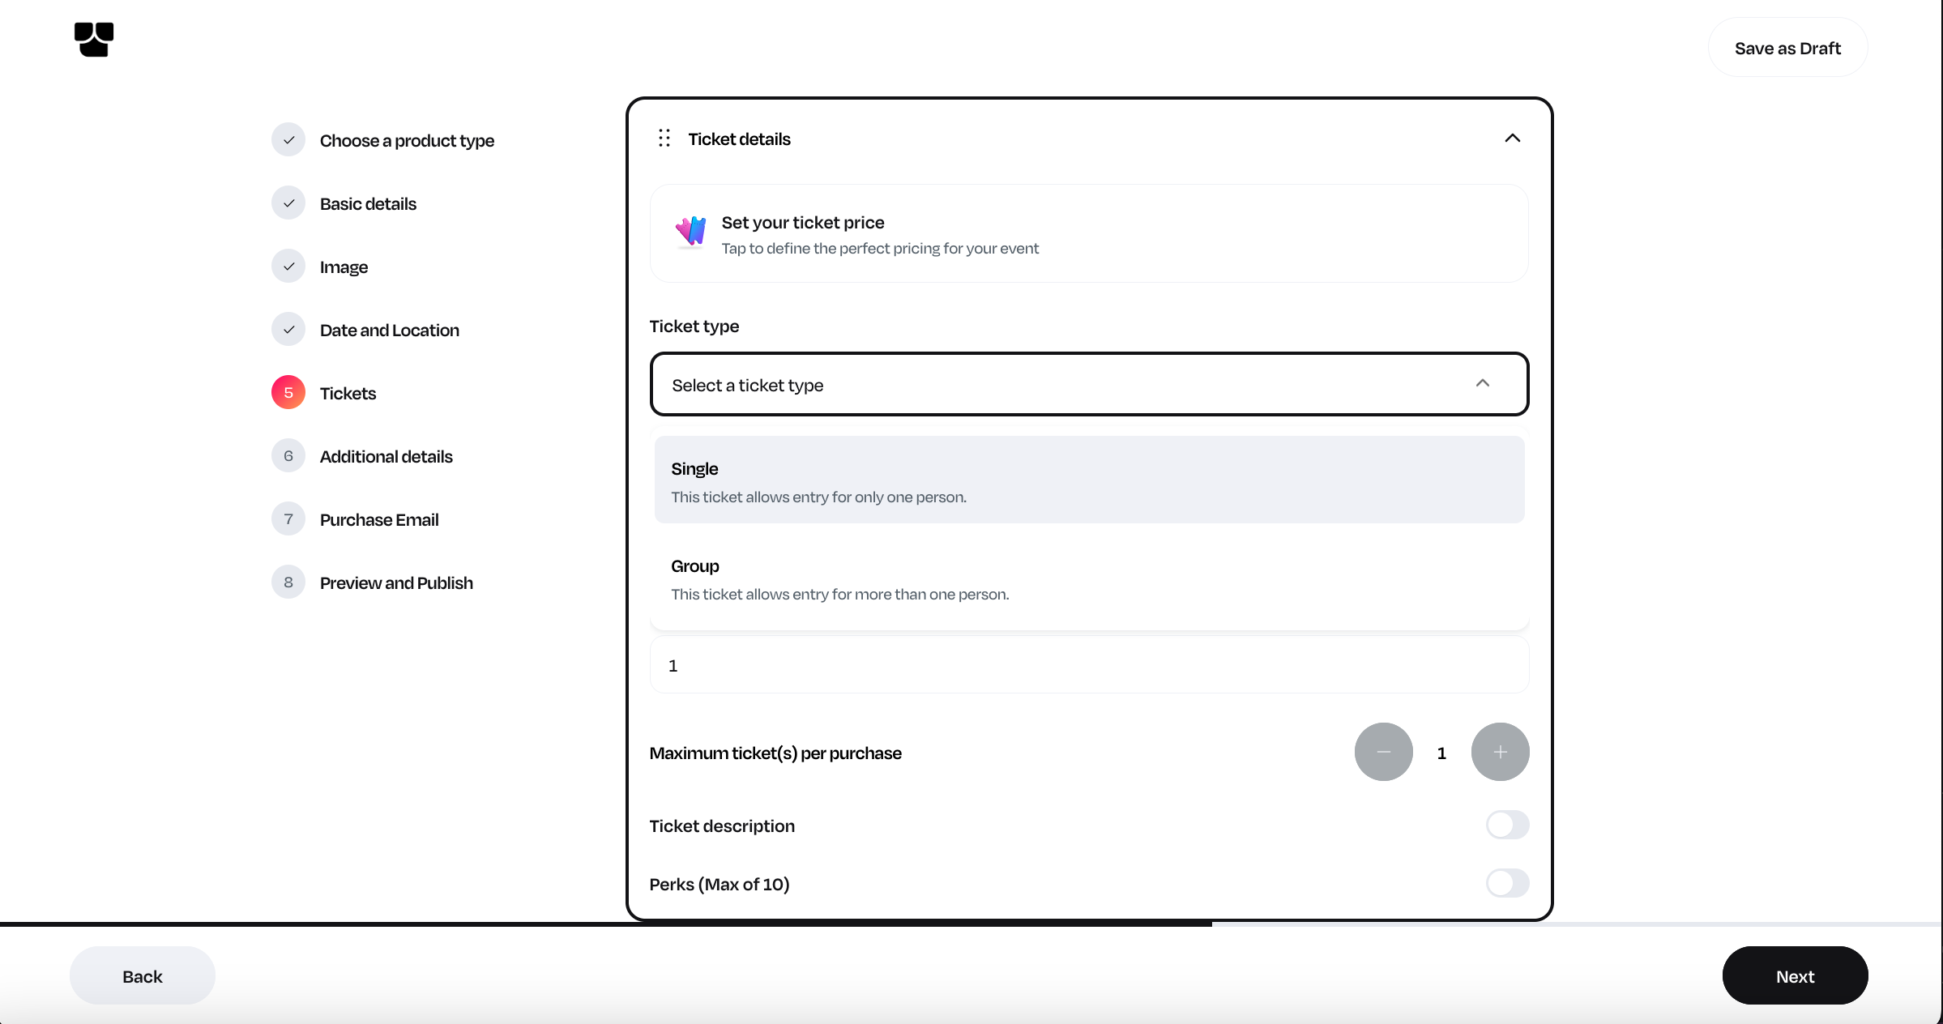Click the checkmark beside Date and Location
Image resolution: width=1943 pixels, height=1024 pixels.
tap(288, 330)
